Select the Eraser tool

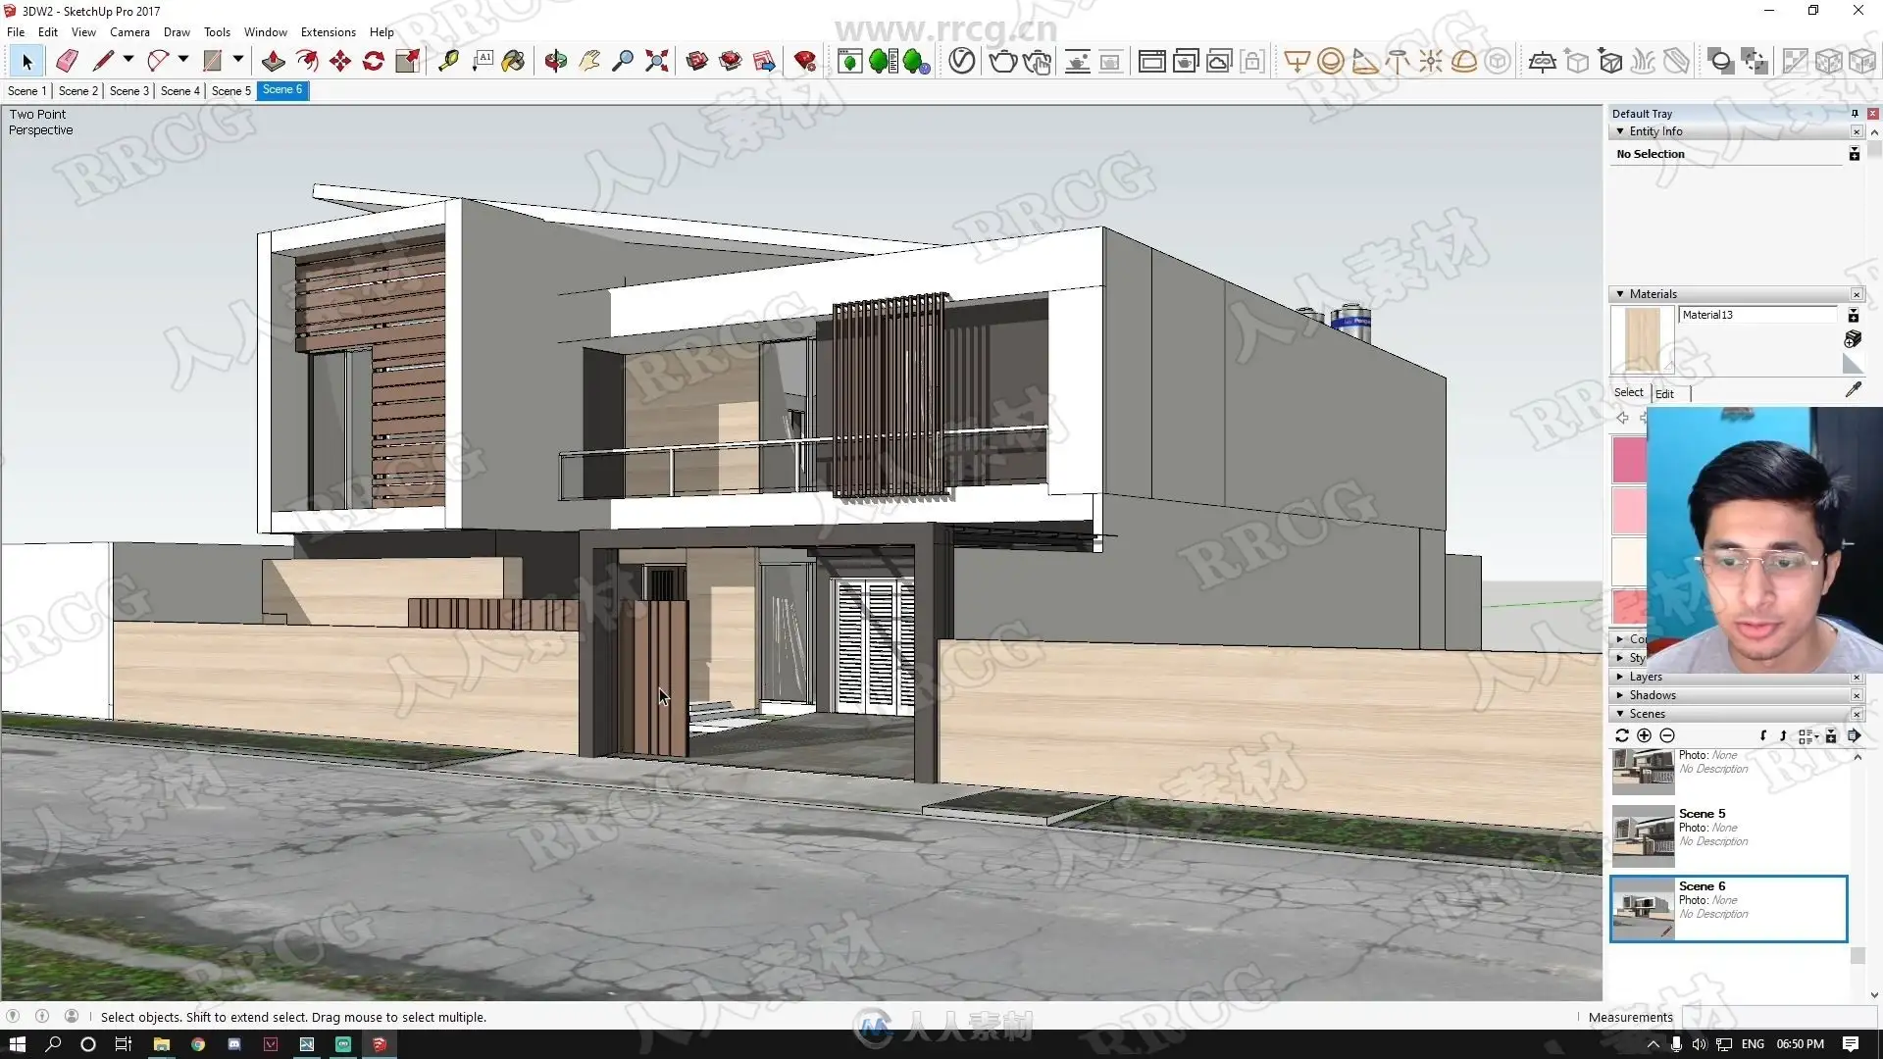67,61
